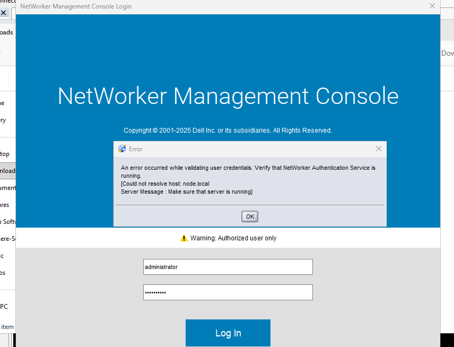Click the NetWorker Management Console heading
This screenshot has width=454, height=347.
pos(228,96)
